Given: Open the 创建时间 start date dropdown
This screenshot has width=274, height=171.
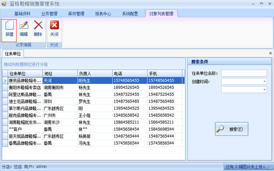Looking at the screenshot, I should click(x=264, y=81).
